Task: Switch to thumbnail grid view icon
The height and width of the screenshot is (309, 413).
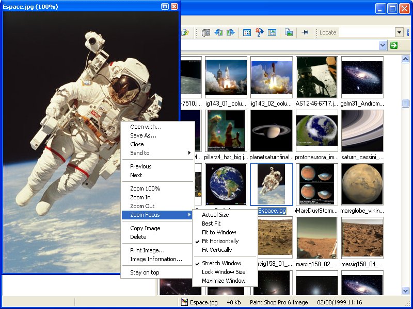Action: (x=247, y=32)
